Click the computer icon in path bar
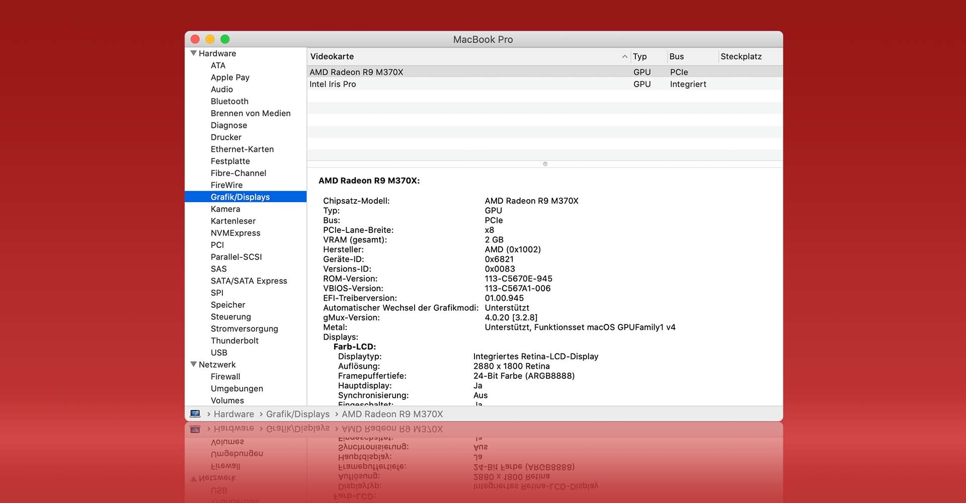Viewport: 966px width, 503px height. [x=195, y=414]
